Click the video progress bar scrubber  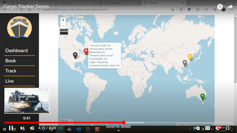pyautogui.click(x=124, y=122)
